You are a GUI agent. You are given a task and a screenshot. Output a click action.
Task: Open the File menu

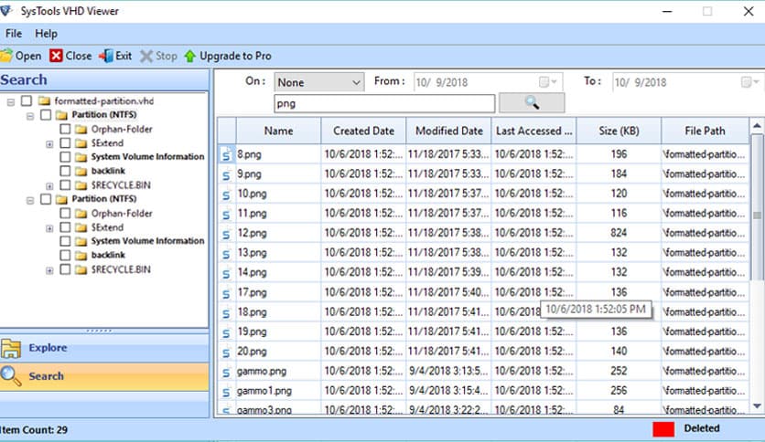tap(14, 34)
